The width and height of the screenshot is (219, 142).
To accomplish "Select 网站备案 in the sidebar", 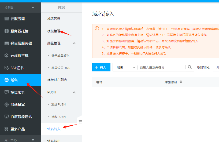I will (21, 104).
